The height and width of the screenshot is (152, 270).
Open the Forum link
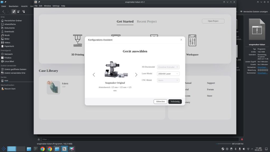210,89
